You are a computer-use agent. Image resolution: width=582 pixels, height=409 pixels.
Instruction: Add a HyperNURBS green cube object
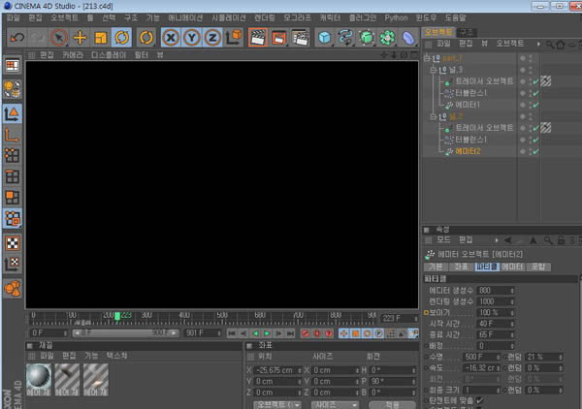[x=367, y=38]
